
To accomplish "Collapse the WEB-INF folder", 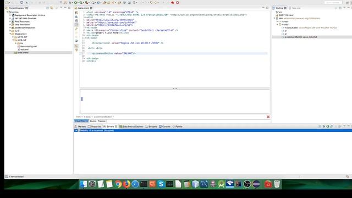I will (13, 40).
